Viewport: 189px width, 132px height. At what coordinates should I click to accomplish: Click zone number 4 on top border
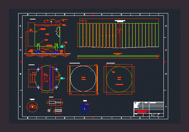(x=102, y=14)
